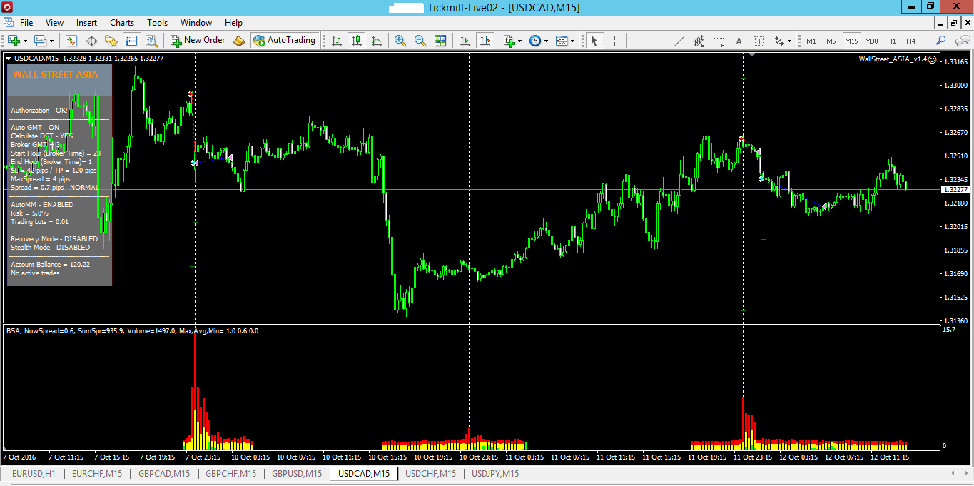Open MetaEditor with the yellow book icon
The height and width of the screenshot is (486, 974).
point(239,41)
